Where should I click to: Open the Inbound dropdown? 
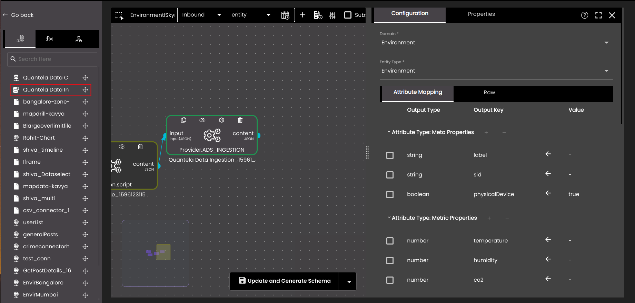202,15
